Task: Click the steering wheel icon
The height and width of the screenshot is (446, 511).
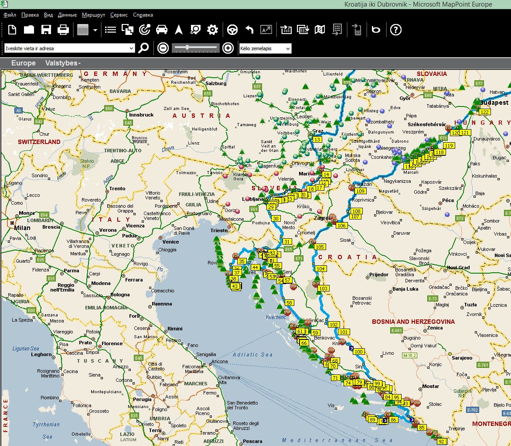Action: (x=232, y=30)
